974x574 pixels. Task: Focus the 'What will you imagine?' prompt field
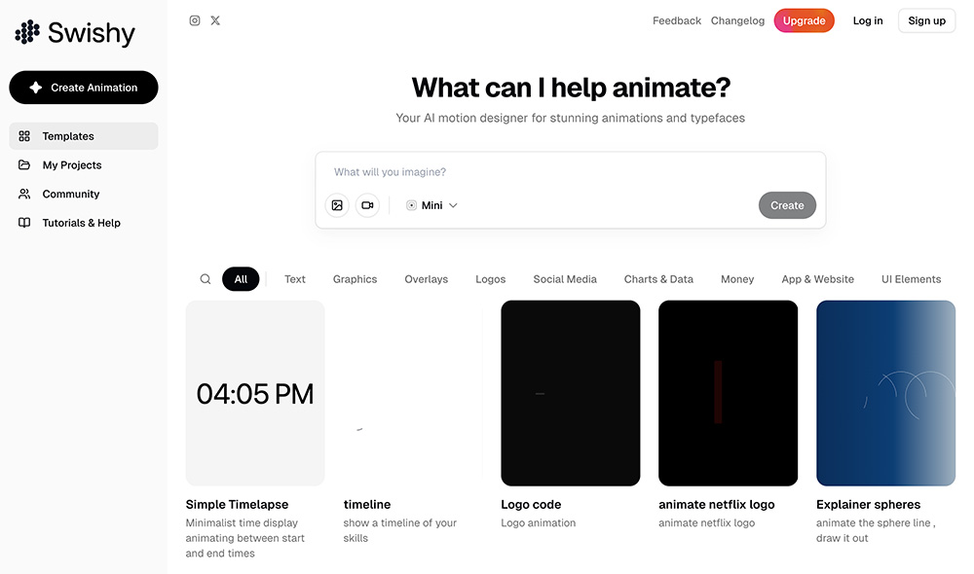tap(570, 172)
